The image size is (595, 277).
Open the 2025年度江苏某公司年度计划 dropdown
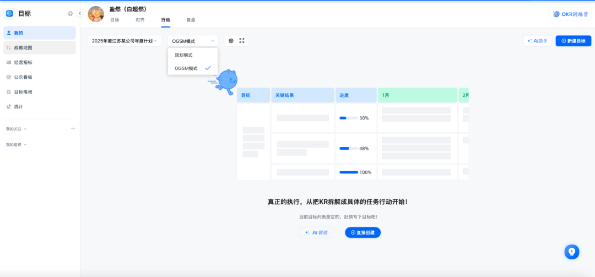[x=125, y=41]
